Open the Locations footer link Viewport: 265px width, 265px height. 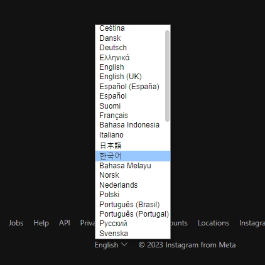tap(214, 223)
